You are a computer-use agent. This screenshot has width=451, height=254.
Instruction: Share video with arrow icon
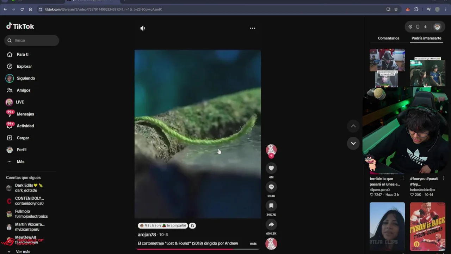(x=271, y=224)
